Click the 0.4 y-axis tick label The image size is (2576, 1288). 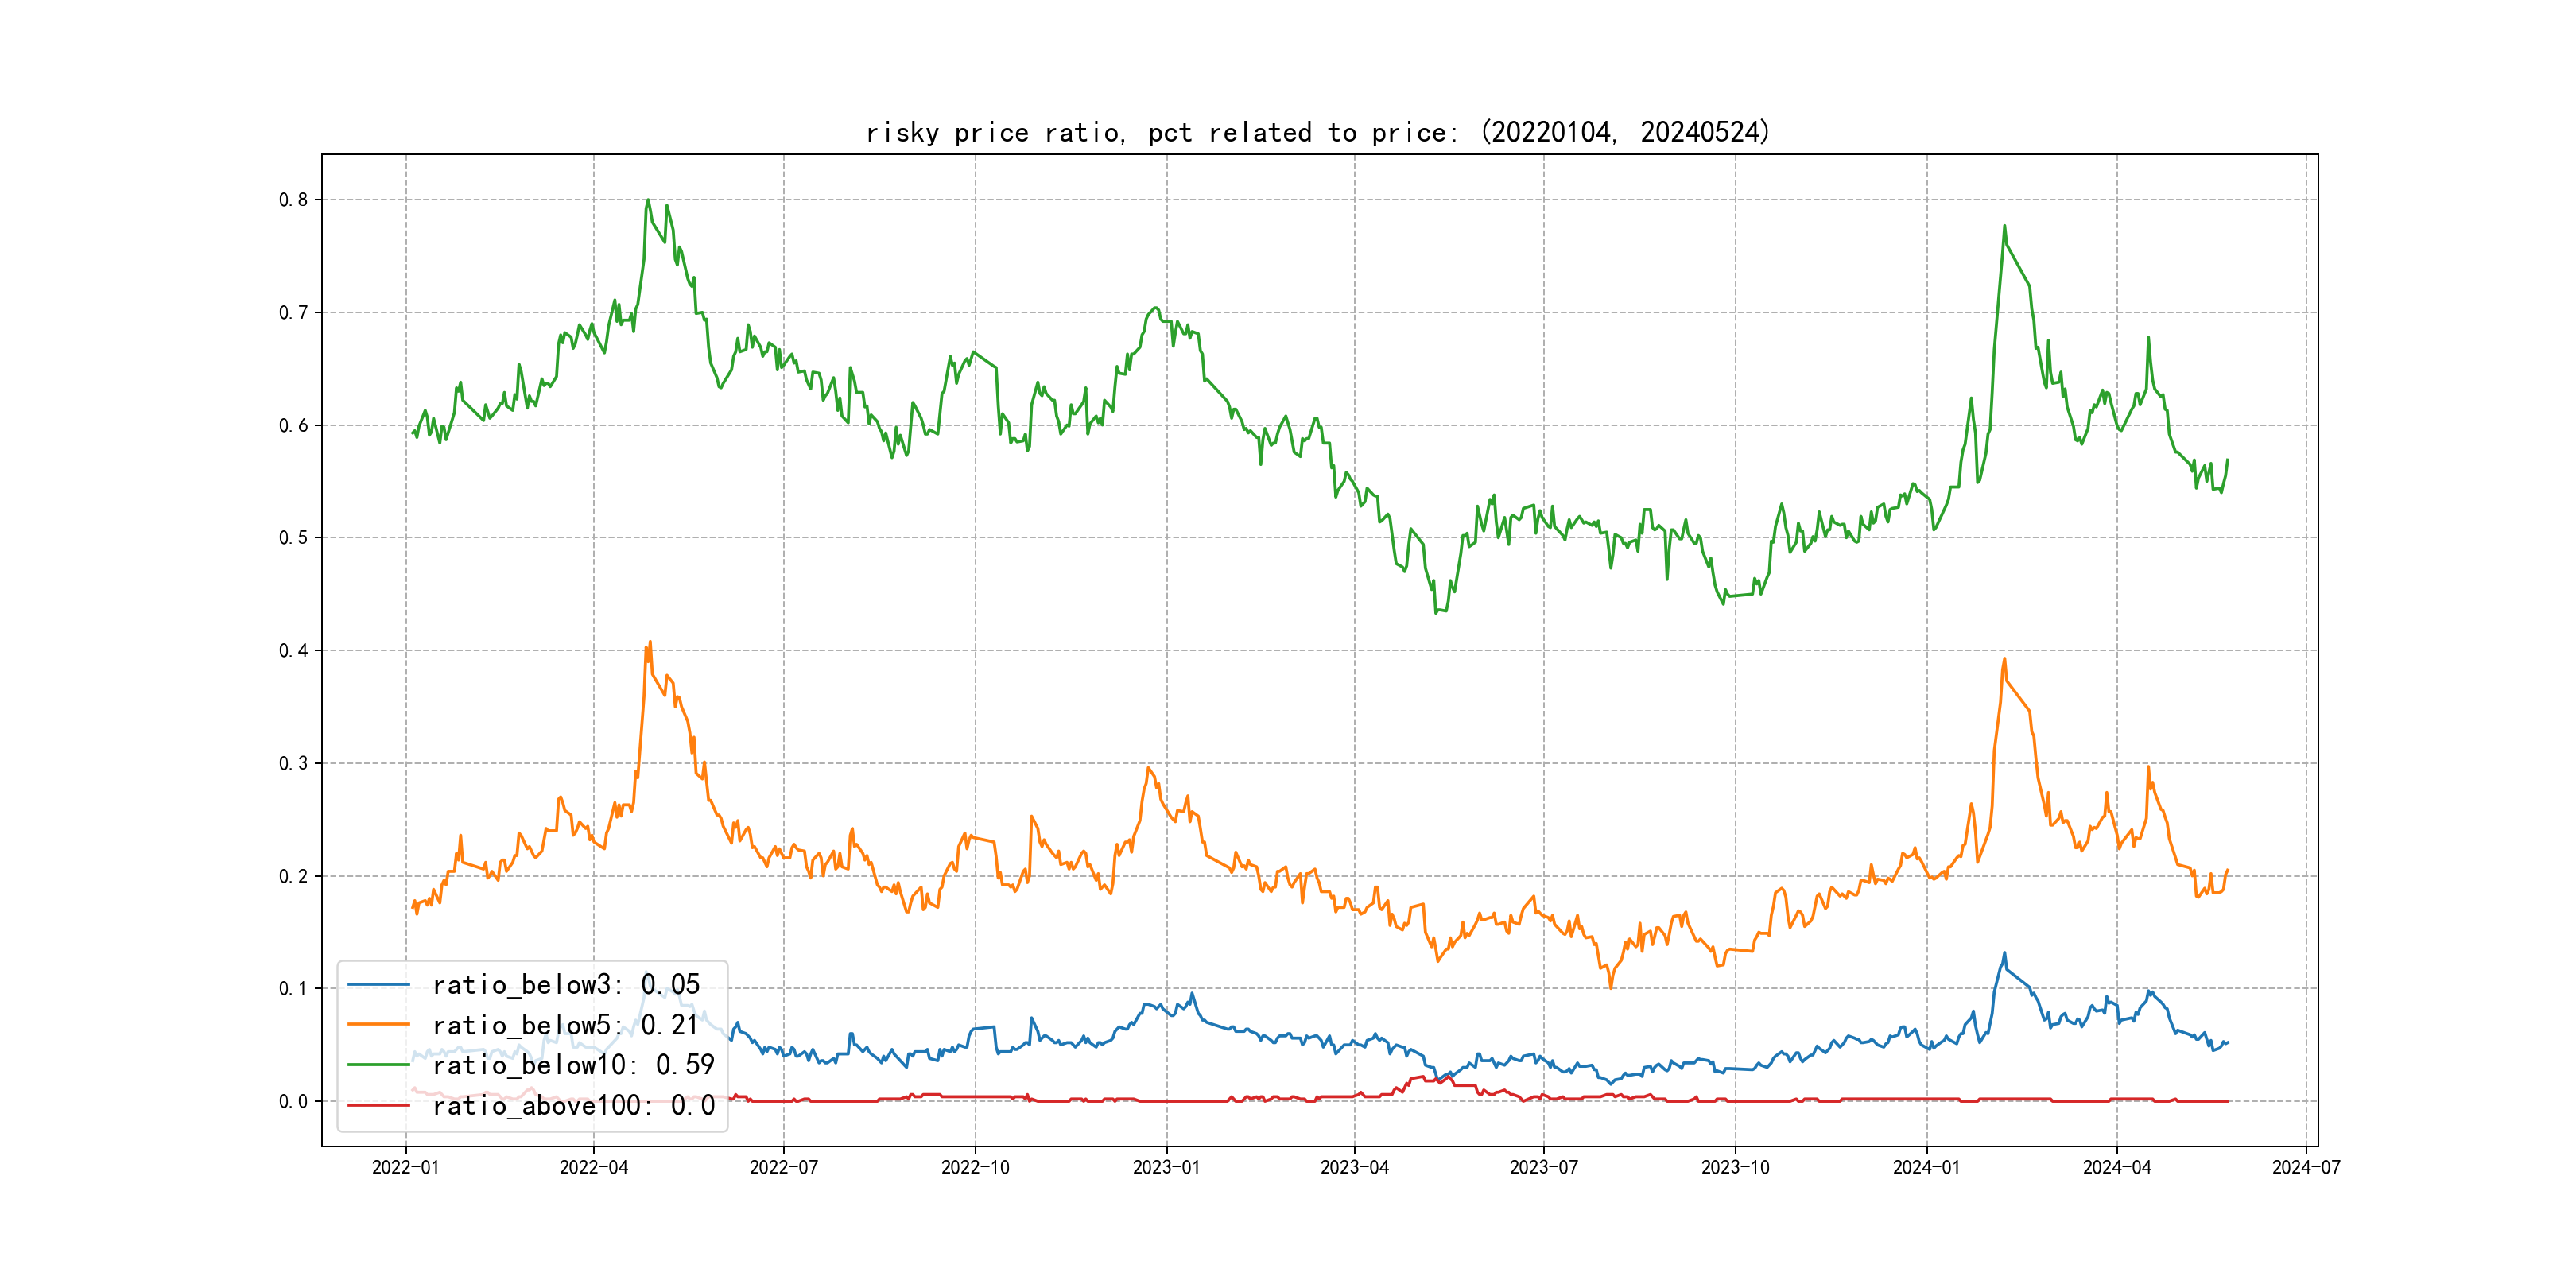pyautogui.click(x=293, y=651)
